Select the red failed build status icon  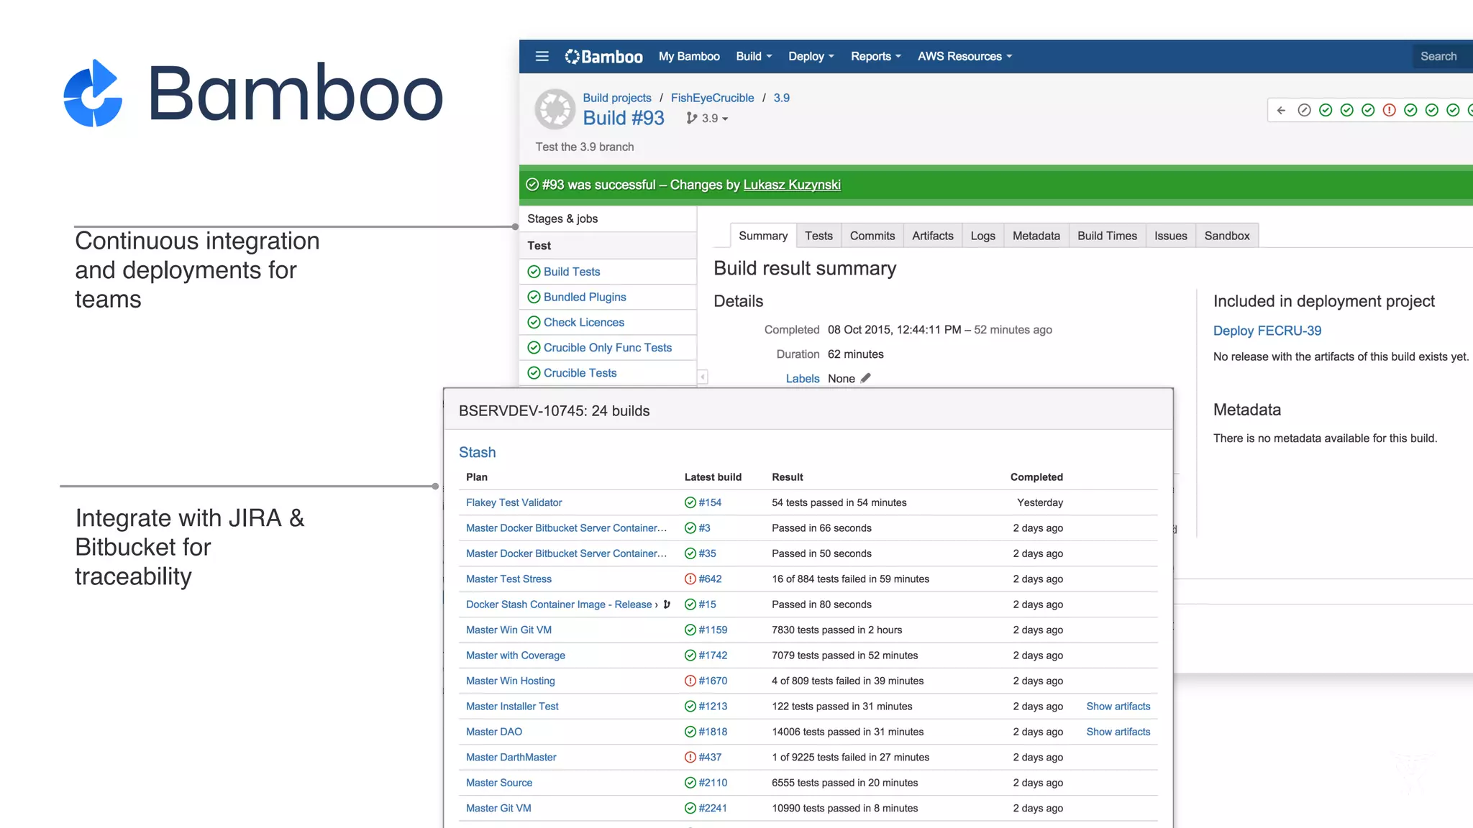click(x=1390, y=110)
